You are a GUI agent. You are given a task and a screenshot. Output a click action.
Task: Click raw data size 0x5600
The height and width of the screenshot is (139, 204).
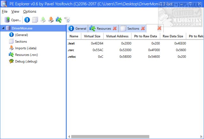pos(181,50)
